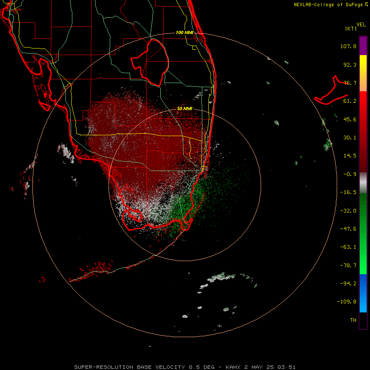
Task: Select the -94.2 scale value
Action: (x=348, y=283)
